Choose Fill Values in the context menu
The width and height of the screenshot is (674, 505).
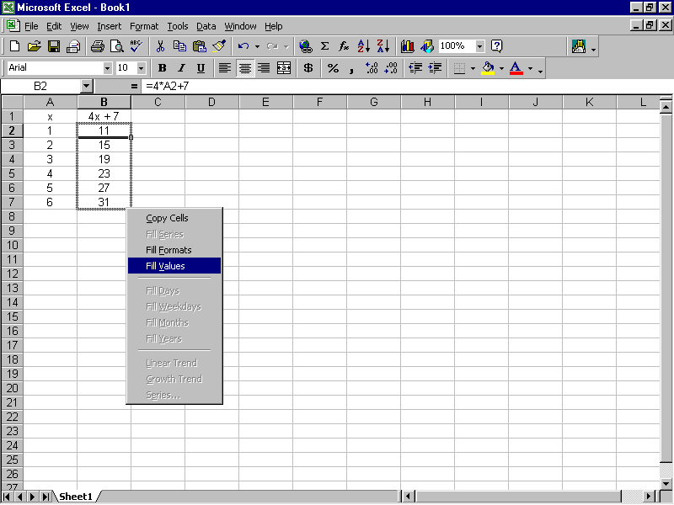[x=174, y=266]
